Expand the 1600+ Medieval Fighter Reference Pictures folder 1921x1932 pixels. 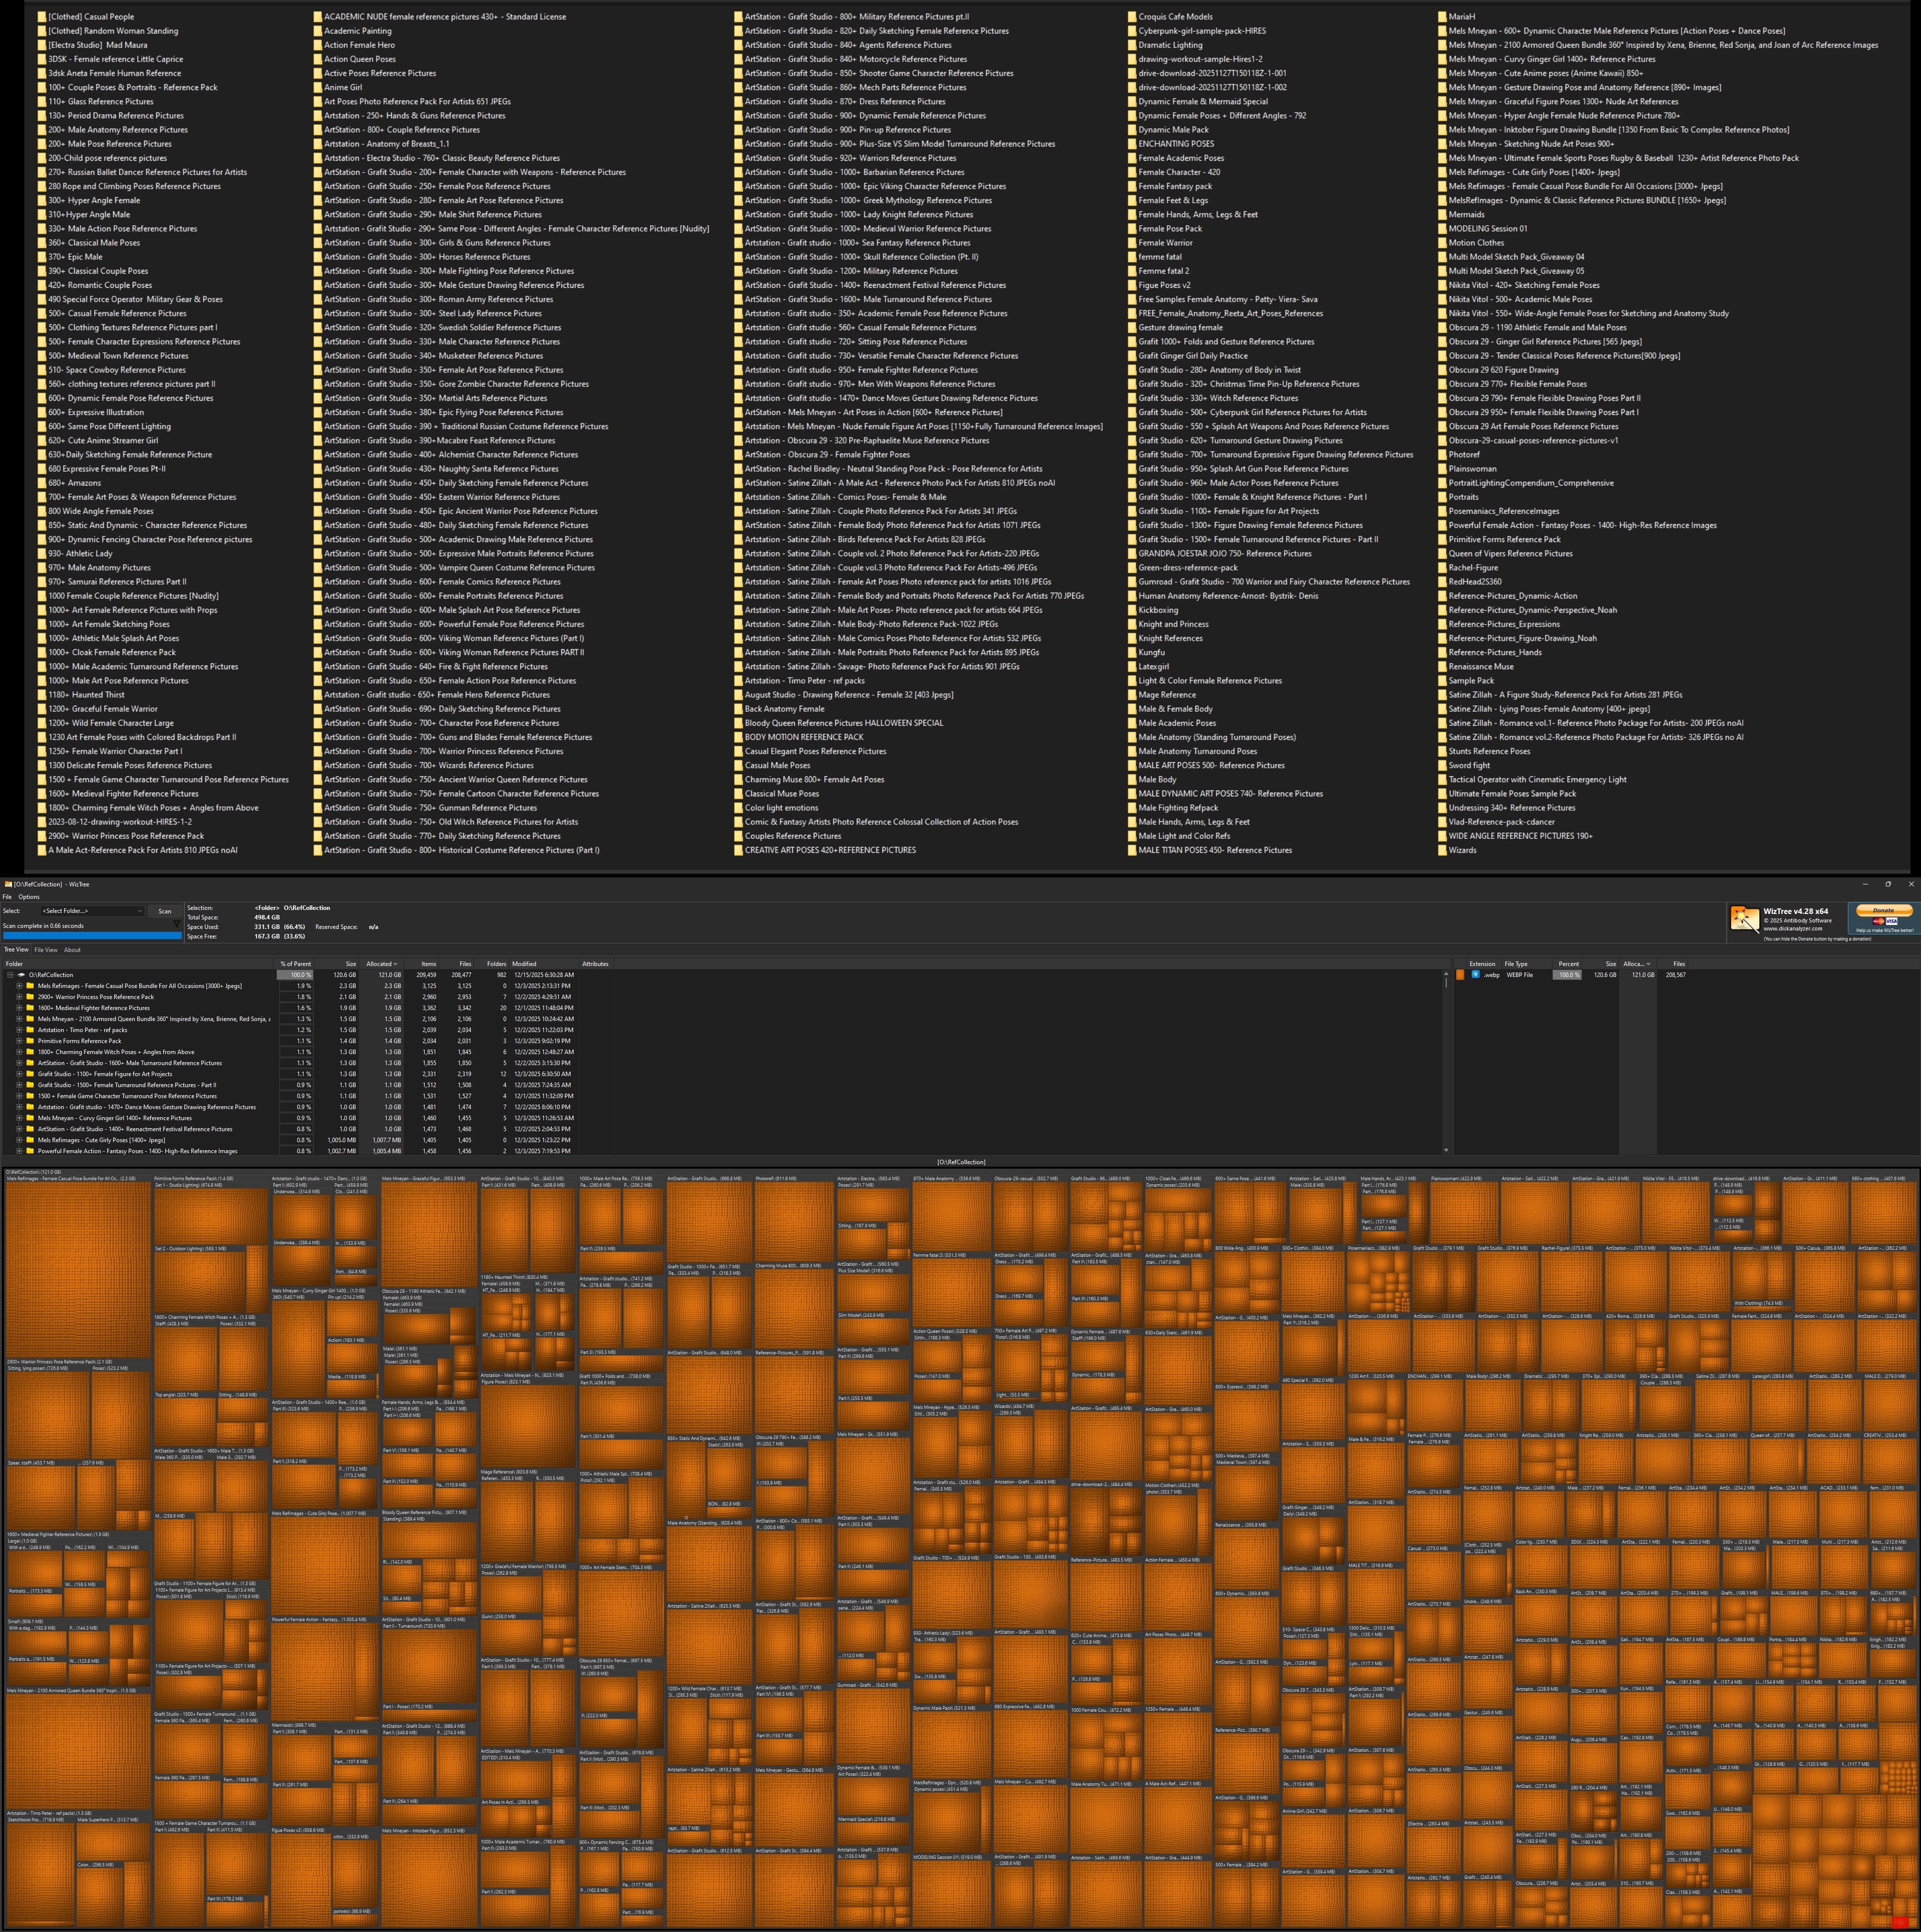(19, 1008)
